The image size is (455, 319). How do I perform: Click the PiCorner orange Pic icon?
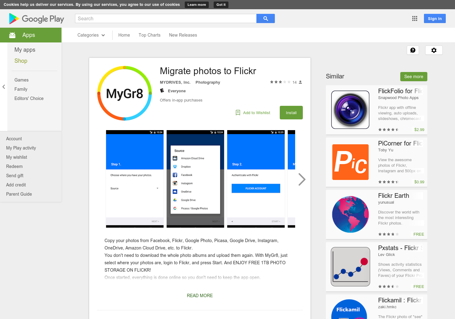tap(350, 162)
